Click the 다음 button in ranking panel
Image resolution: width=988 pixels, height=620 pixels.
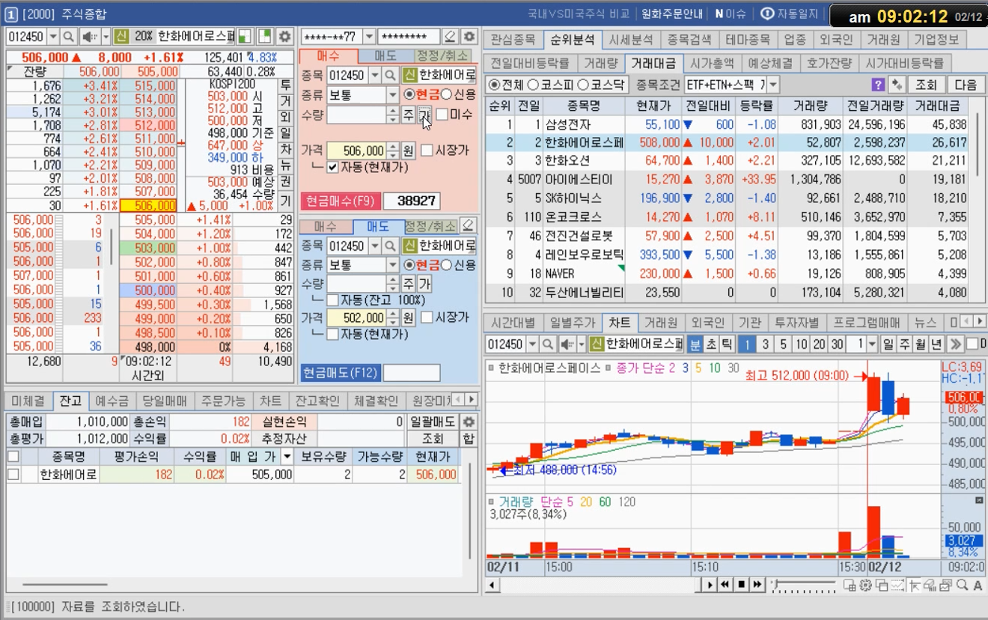966,85
